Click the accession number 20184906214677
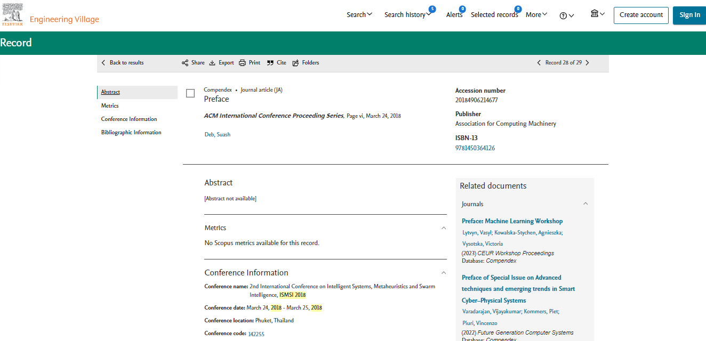This screenshot has height=341, width=706. click(x=477, y=100)
